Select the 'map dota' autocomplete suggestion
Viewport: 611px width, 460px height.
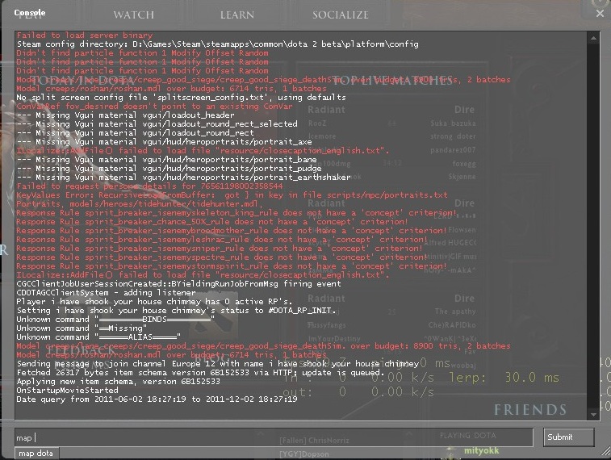pos(36,454)
